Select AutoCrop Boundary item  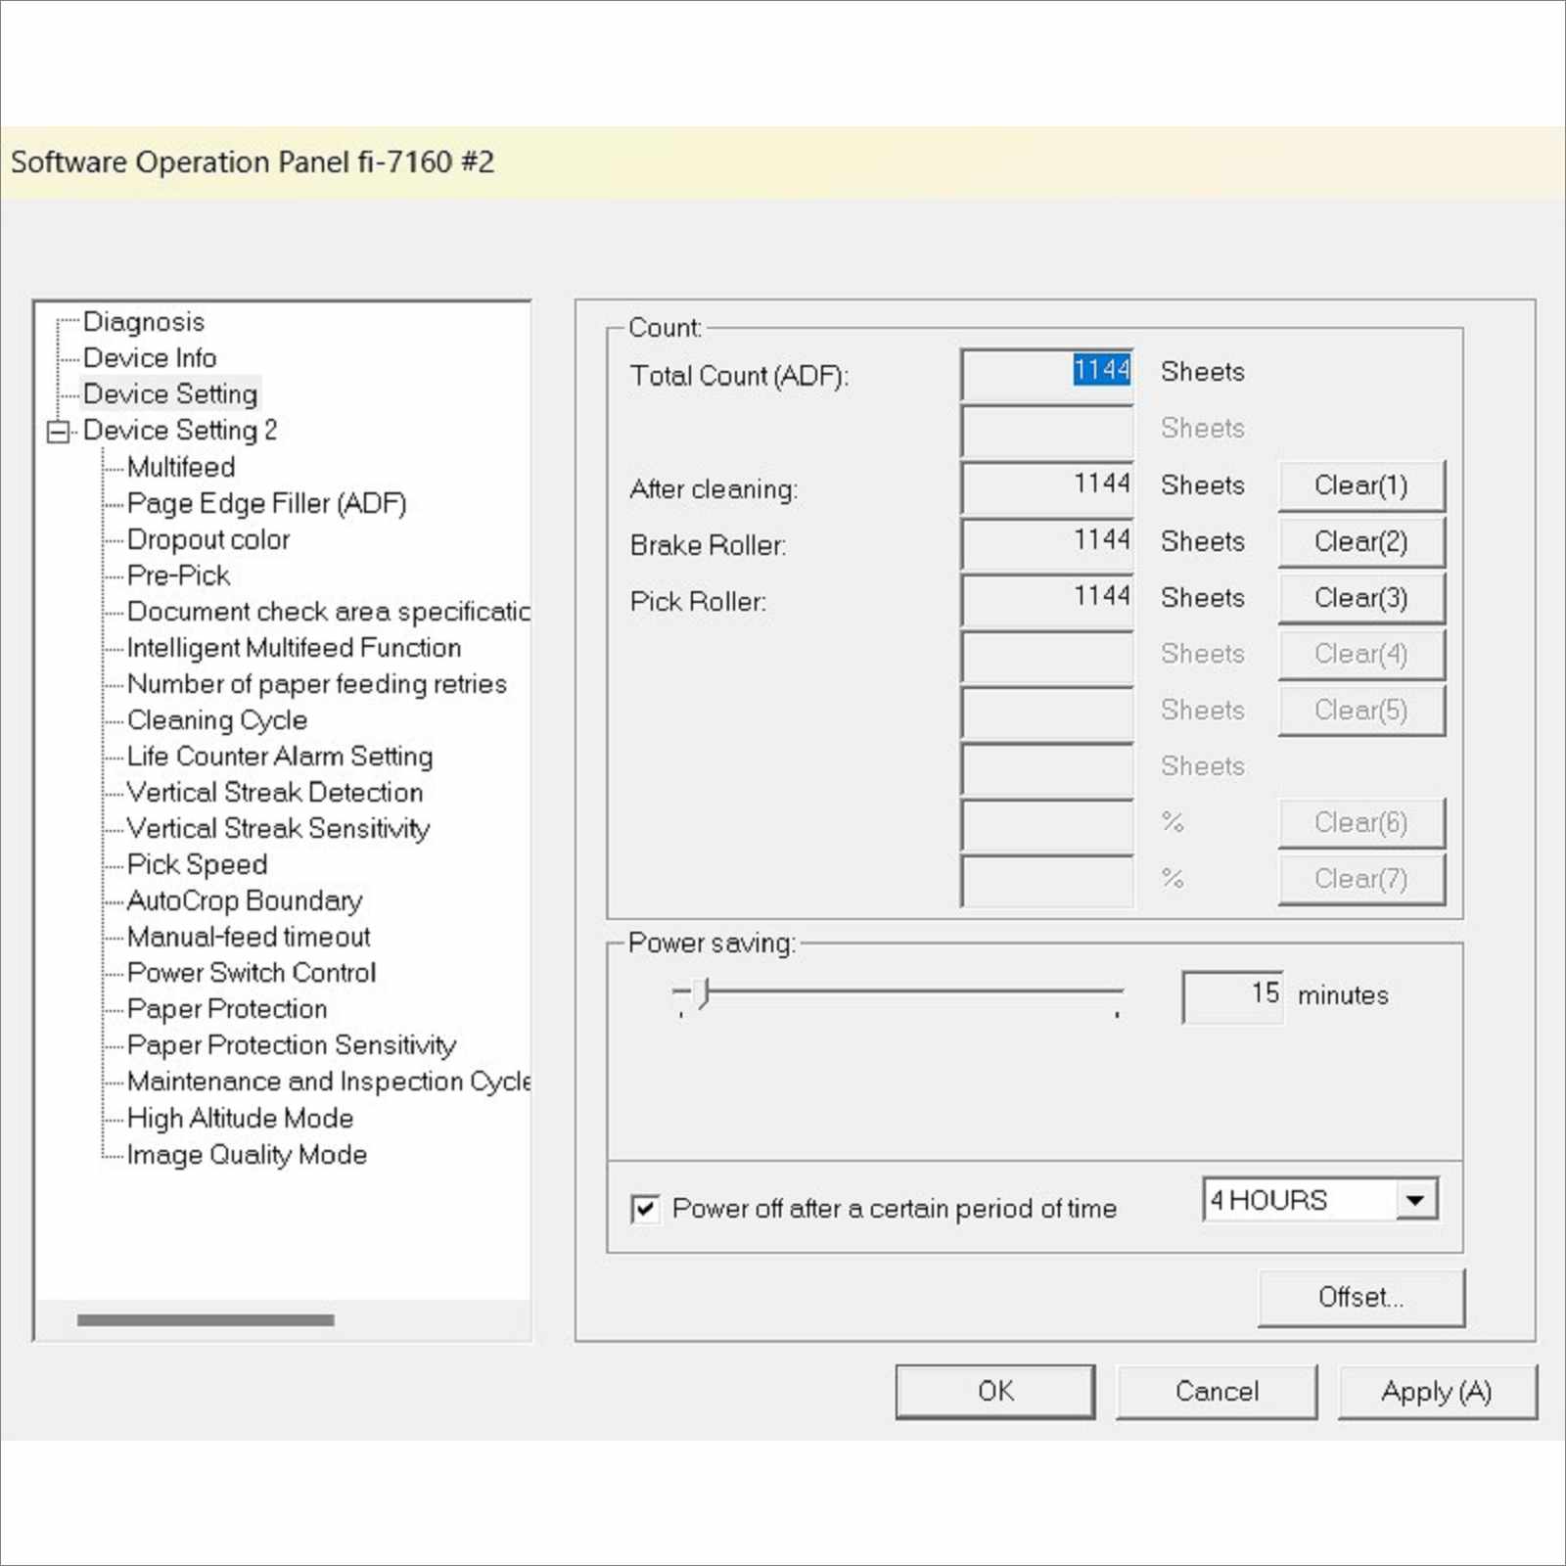point(245,901)
